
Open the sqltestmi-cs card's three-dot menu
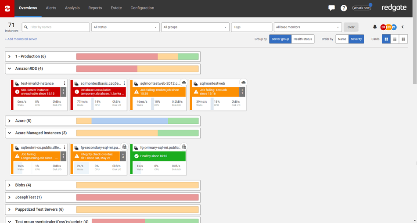[65, 147]
